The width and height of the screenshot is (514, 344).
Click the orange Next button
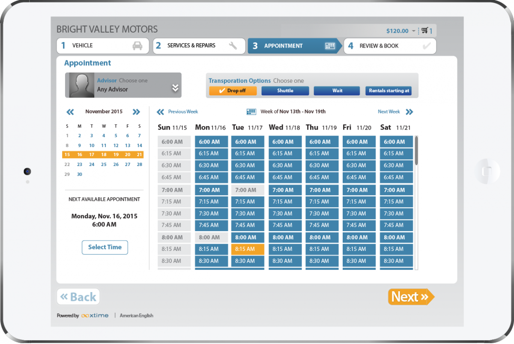[410, 297]
